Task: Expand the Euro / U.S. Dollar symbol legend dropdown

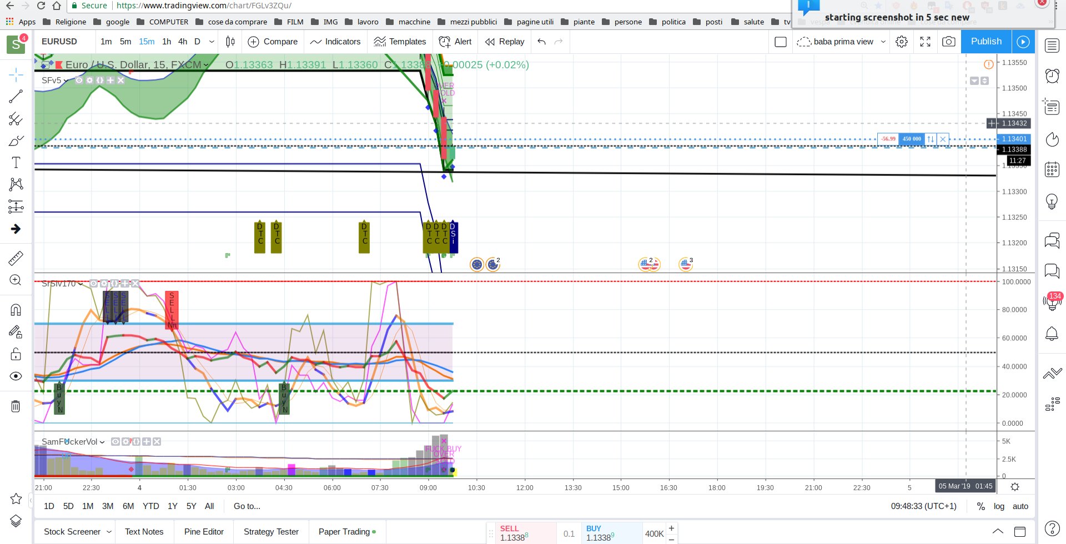Action: (207, 66)
